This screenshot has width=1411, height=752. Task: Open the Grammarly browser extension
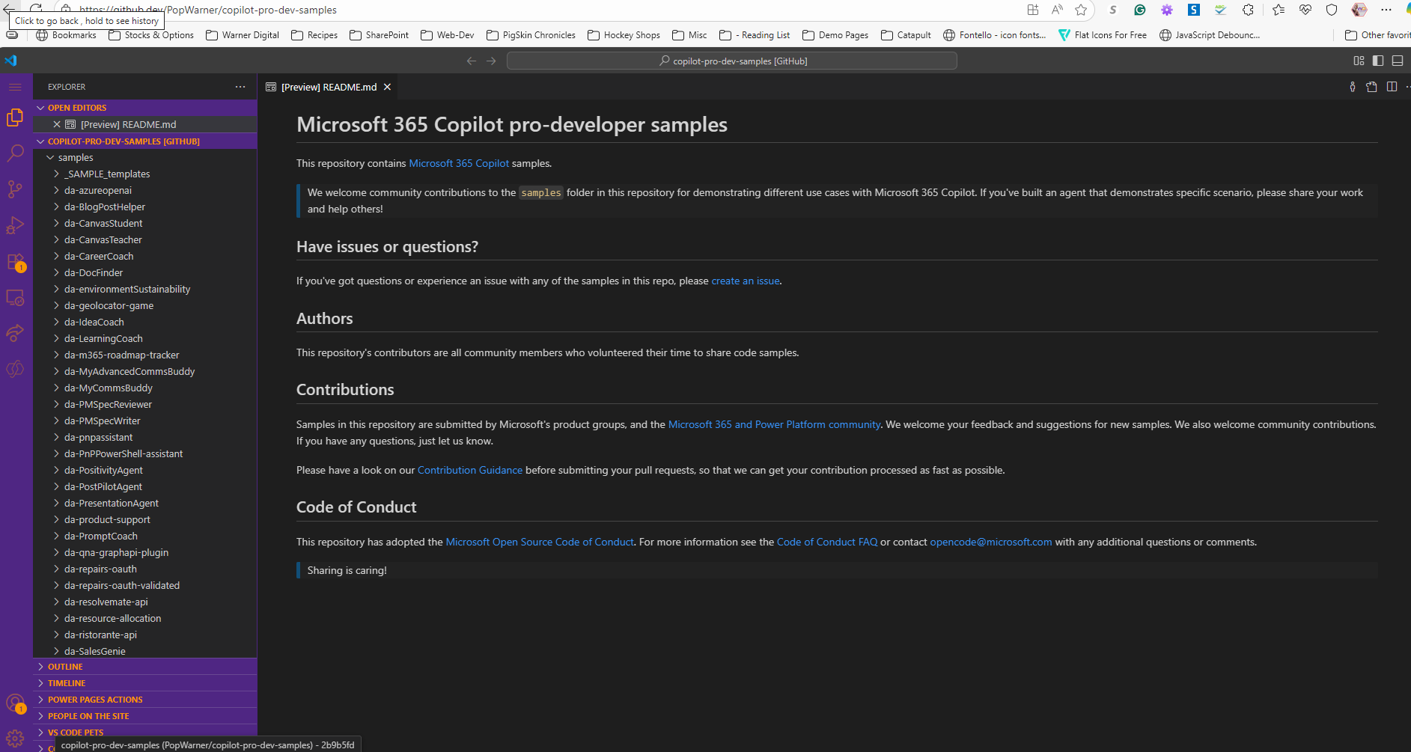(1140, 10)
